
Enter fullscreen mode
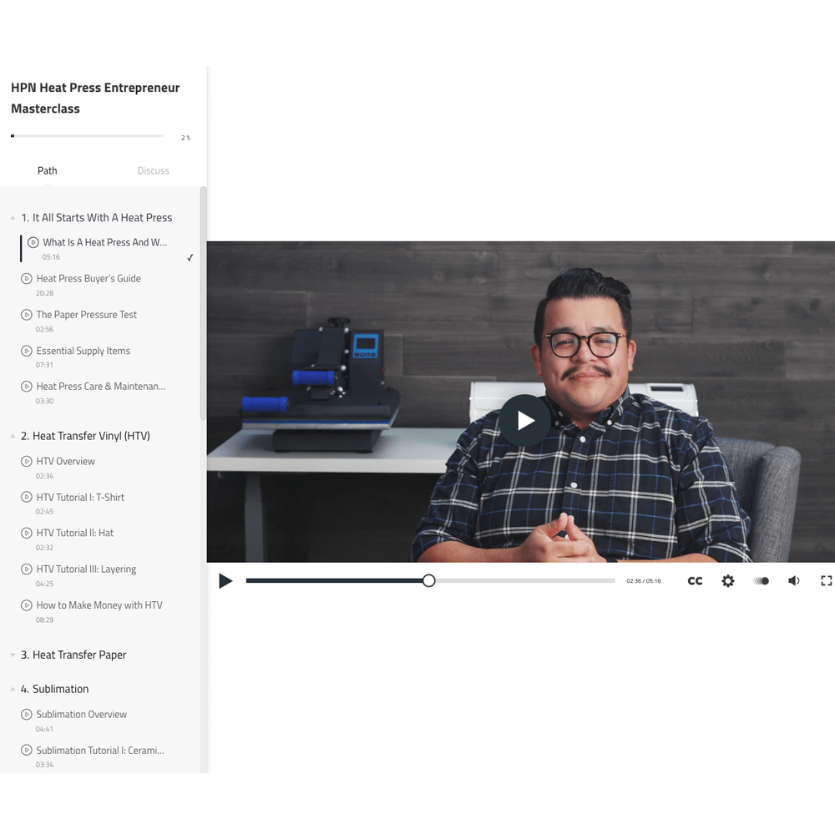click(x=826, y=581)
